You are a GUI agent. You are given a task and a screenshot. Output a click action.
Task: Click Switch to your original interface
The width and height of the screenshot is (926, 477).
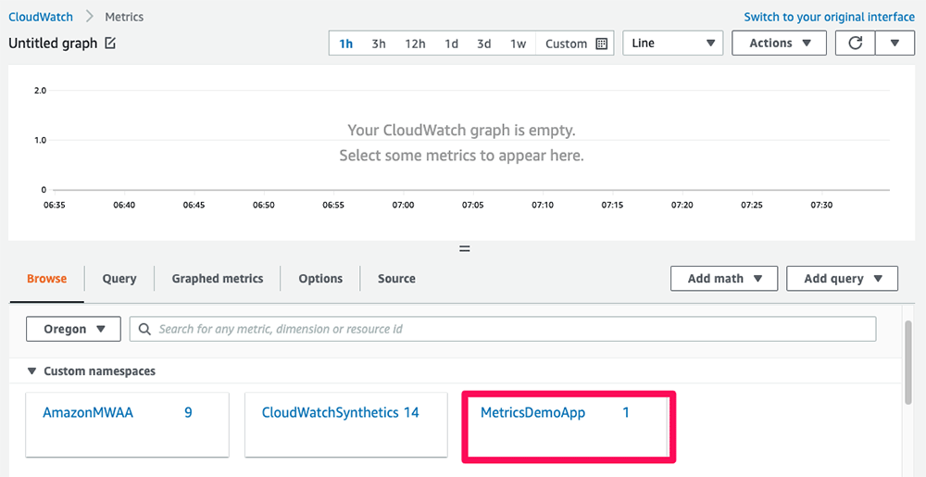pos(829,17)
